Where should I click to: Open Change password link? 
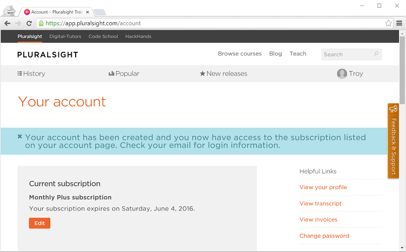324,236
